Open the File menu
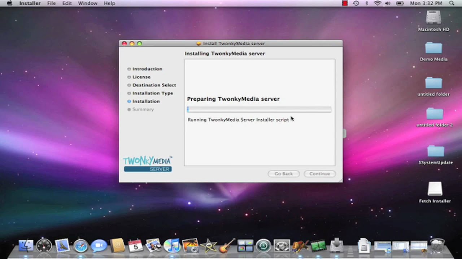462x259 pixels. point(52,3)
